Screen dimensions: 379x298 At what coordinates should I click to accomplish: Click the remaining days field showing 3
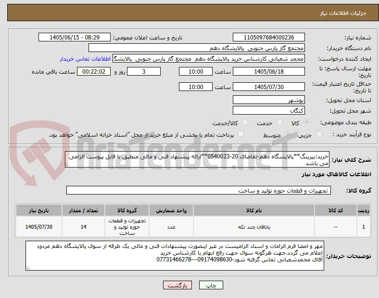(x=144, y=72)
